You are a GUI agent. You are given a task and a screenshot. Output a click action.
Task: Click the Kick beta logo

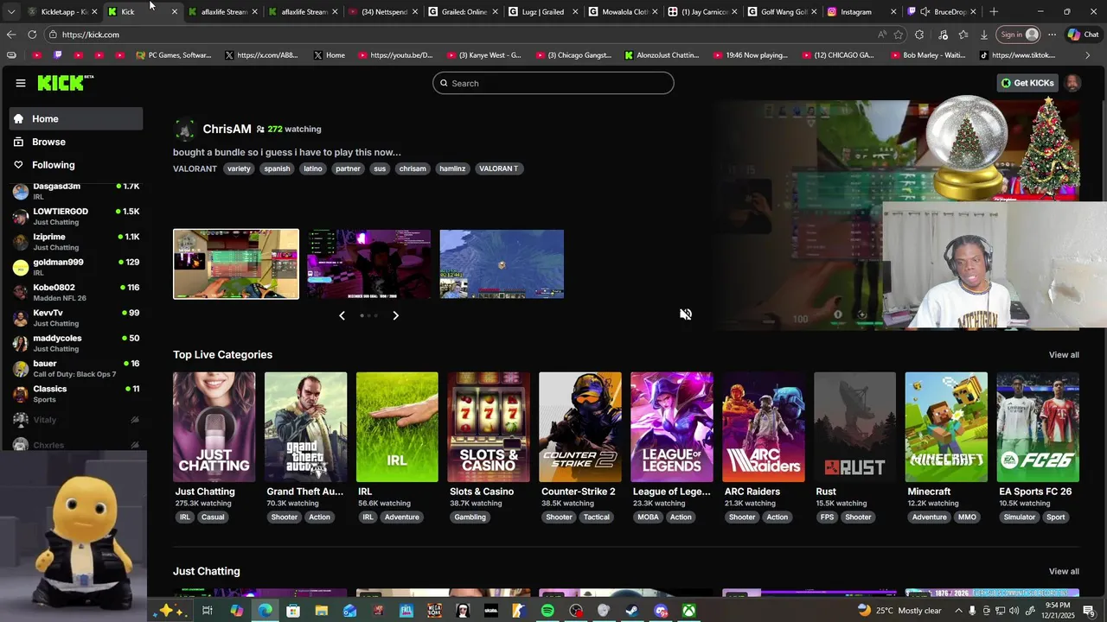tap(66, 83)
